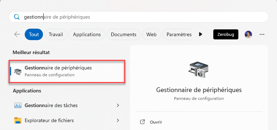Expand the Gestionnaire des tâches chevron

coord(118,105)
